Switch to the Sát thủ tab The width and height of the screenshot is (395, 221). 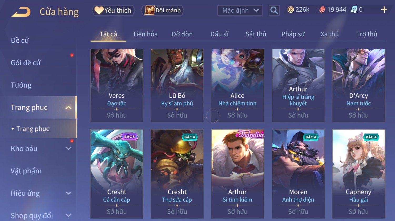pyautogui.click(x=256, y=34)
